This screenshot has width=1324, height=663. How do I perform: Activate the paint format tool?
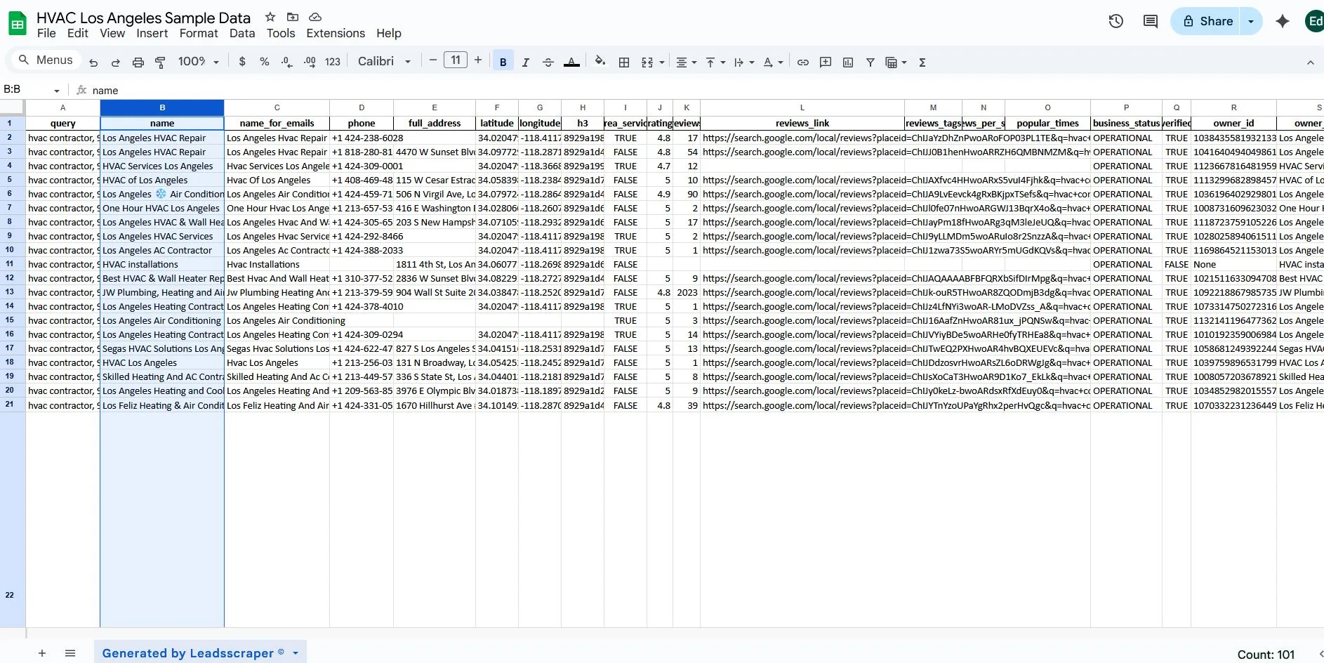point(160,63)
